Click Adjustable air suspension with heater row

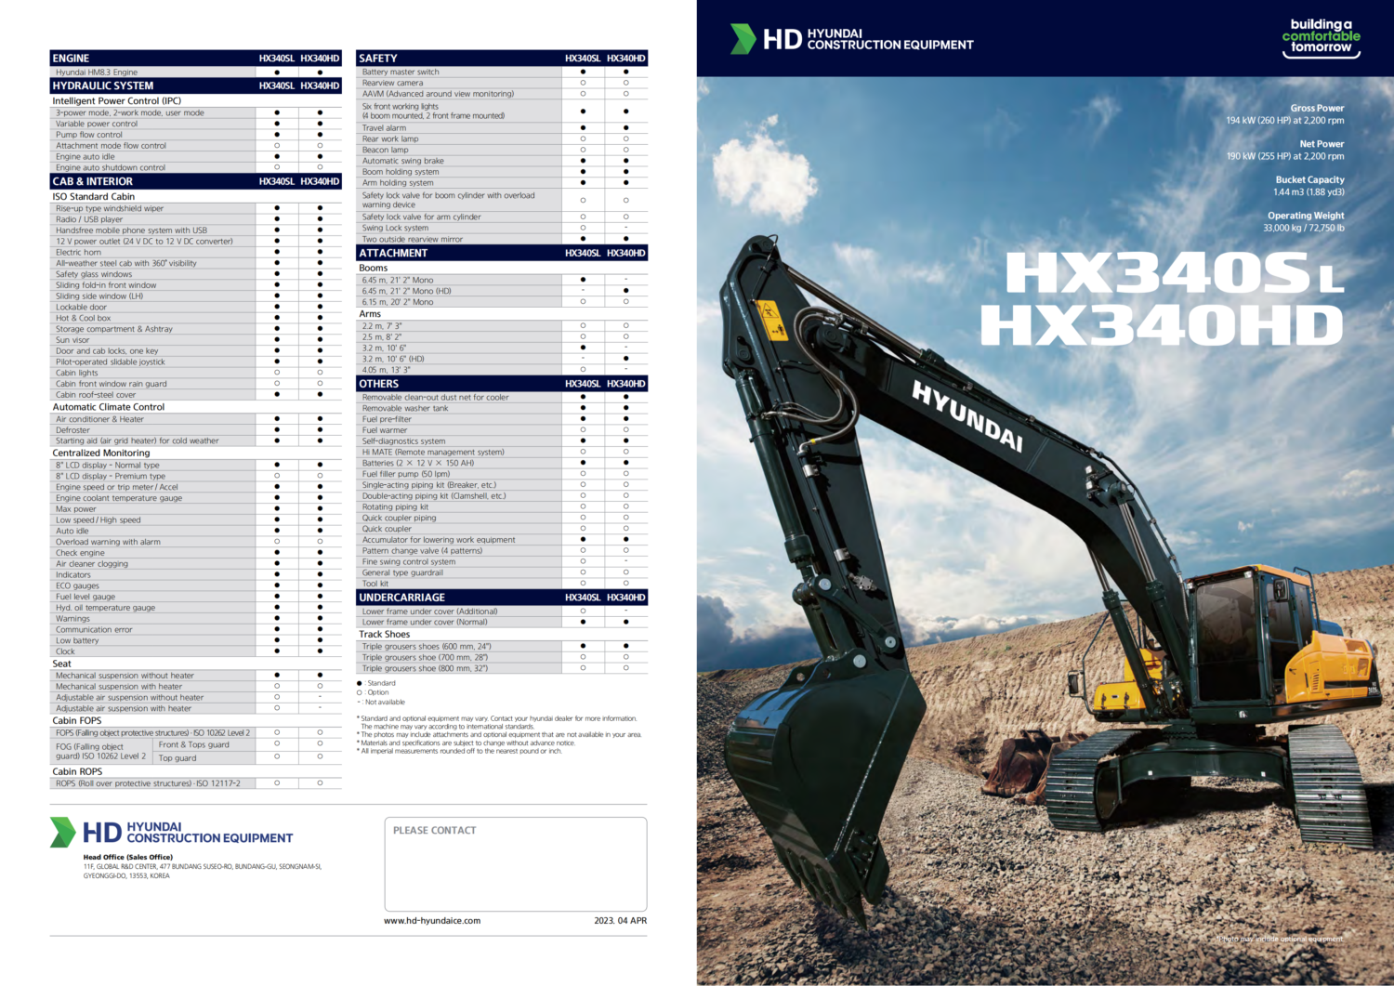[196, 708]
